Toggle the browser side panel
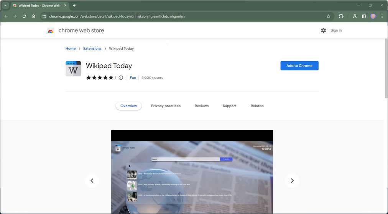388x214 pixels. 364,16
